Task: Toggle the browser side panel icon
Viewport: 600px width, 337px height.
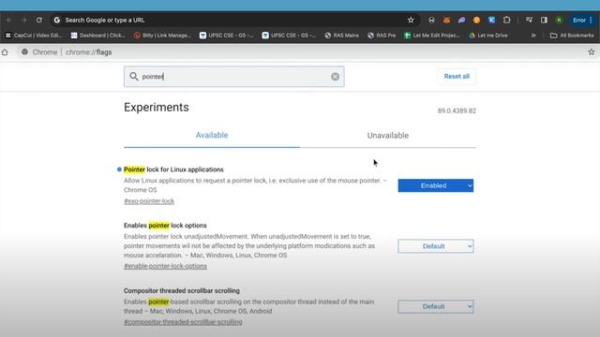Action: tap(544, 20)
